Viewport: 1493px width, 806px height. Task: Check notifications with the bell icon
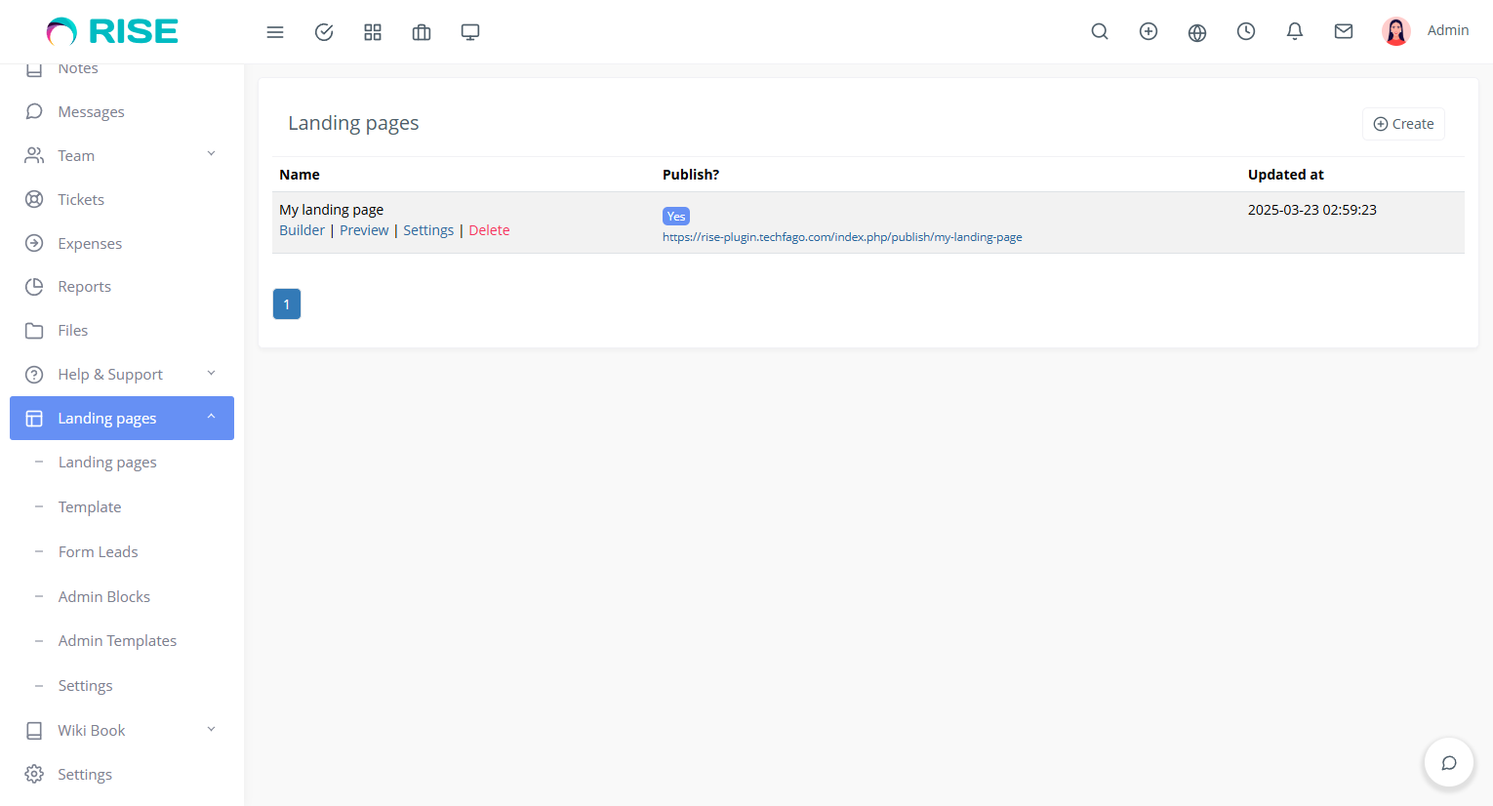(x=1294, y=31)
